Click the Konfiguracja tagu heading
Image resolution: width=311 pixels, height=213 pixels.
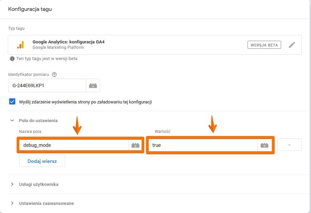(30, 9)
